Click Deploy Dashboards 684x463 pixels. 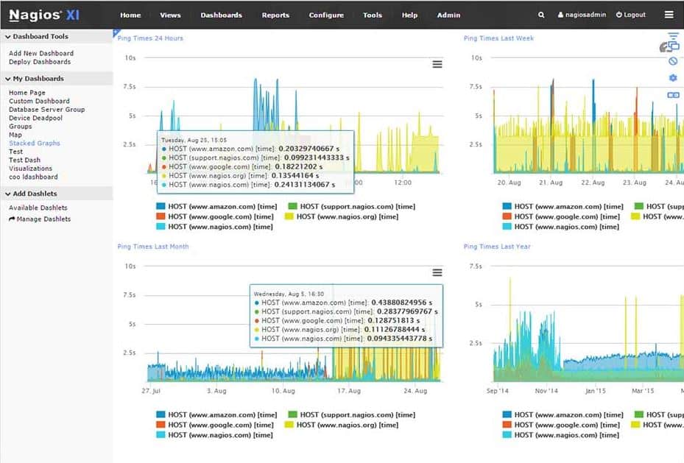[40, 62]
